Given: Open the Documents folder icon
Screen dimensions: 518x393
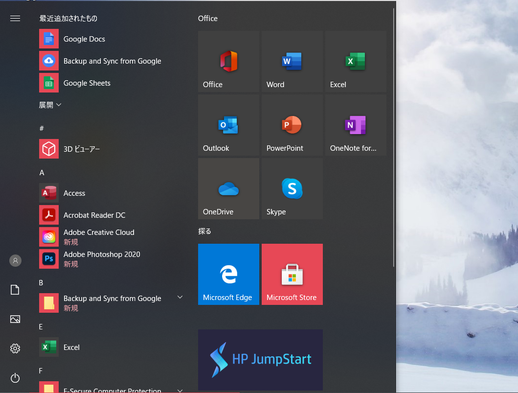Looking at the screenshot, I should tap(15, 290).
